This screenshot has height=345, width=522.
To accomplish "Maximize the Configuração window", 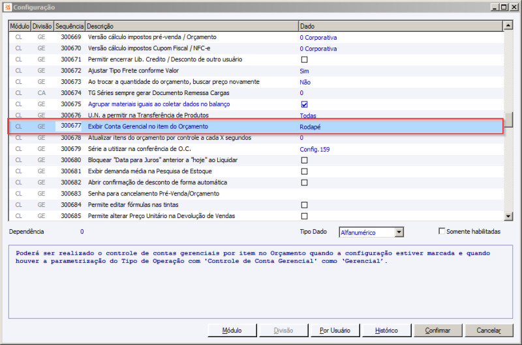I will click(504, 7).
